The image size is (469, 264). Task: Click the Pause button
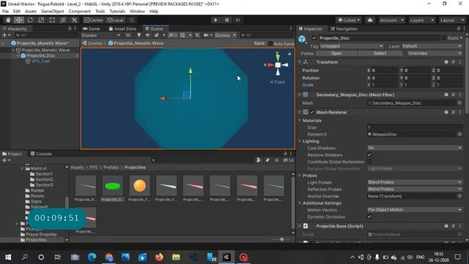pos(226,20)
